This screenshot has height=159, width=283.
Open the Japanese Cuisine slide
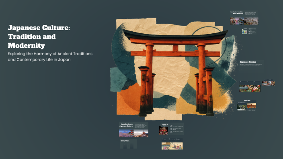tap(251, 66)
